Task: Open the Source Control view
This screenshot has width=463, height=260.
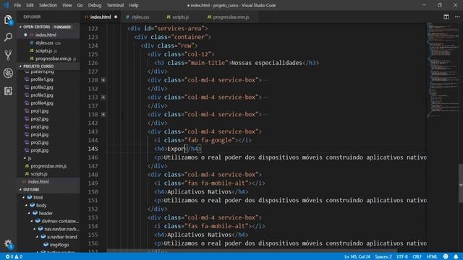Action: 8,55
